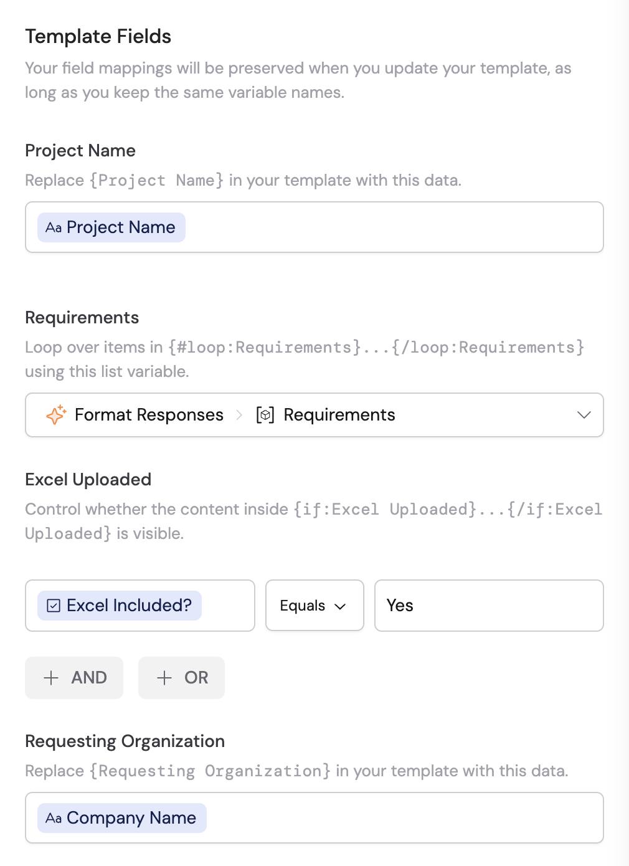Click the checkbox icon inside the Excel Included? pill
Screen dimensions: 629x866
(x=53, y=605)
